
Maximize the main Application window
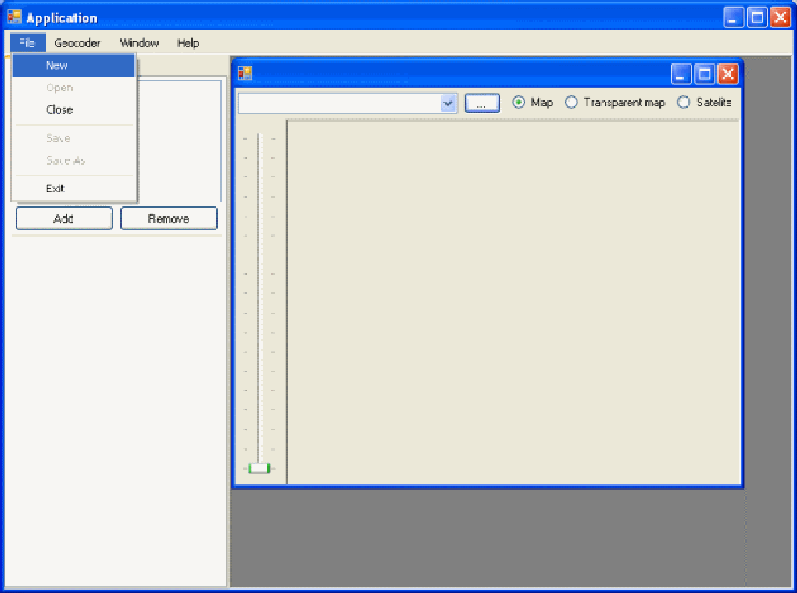click(756, 18)
